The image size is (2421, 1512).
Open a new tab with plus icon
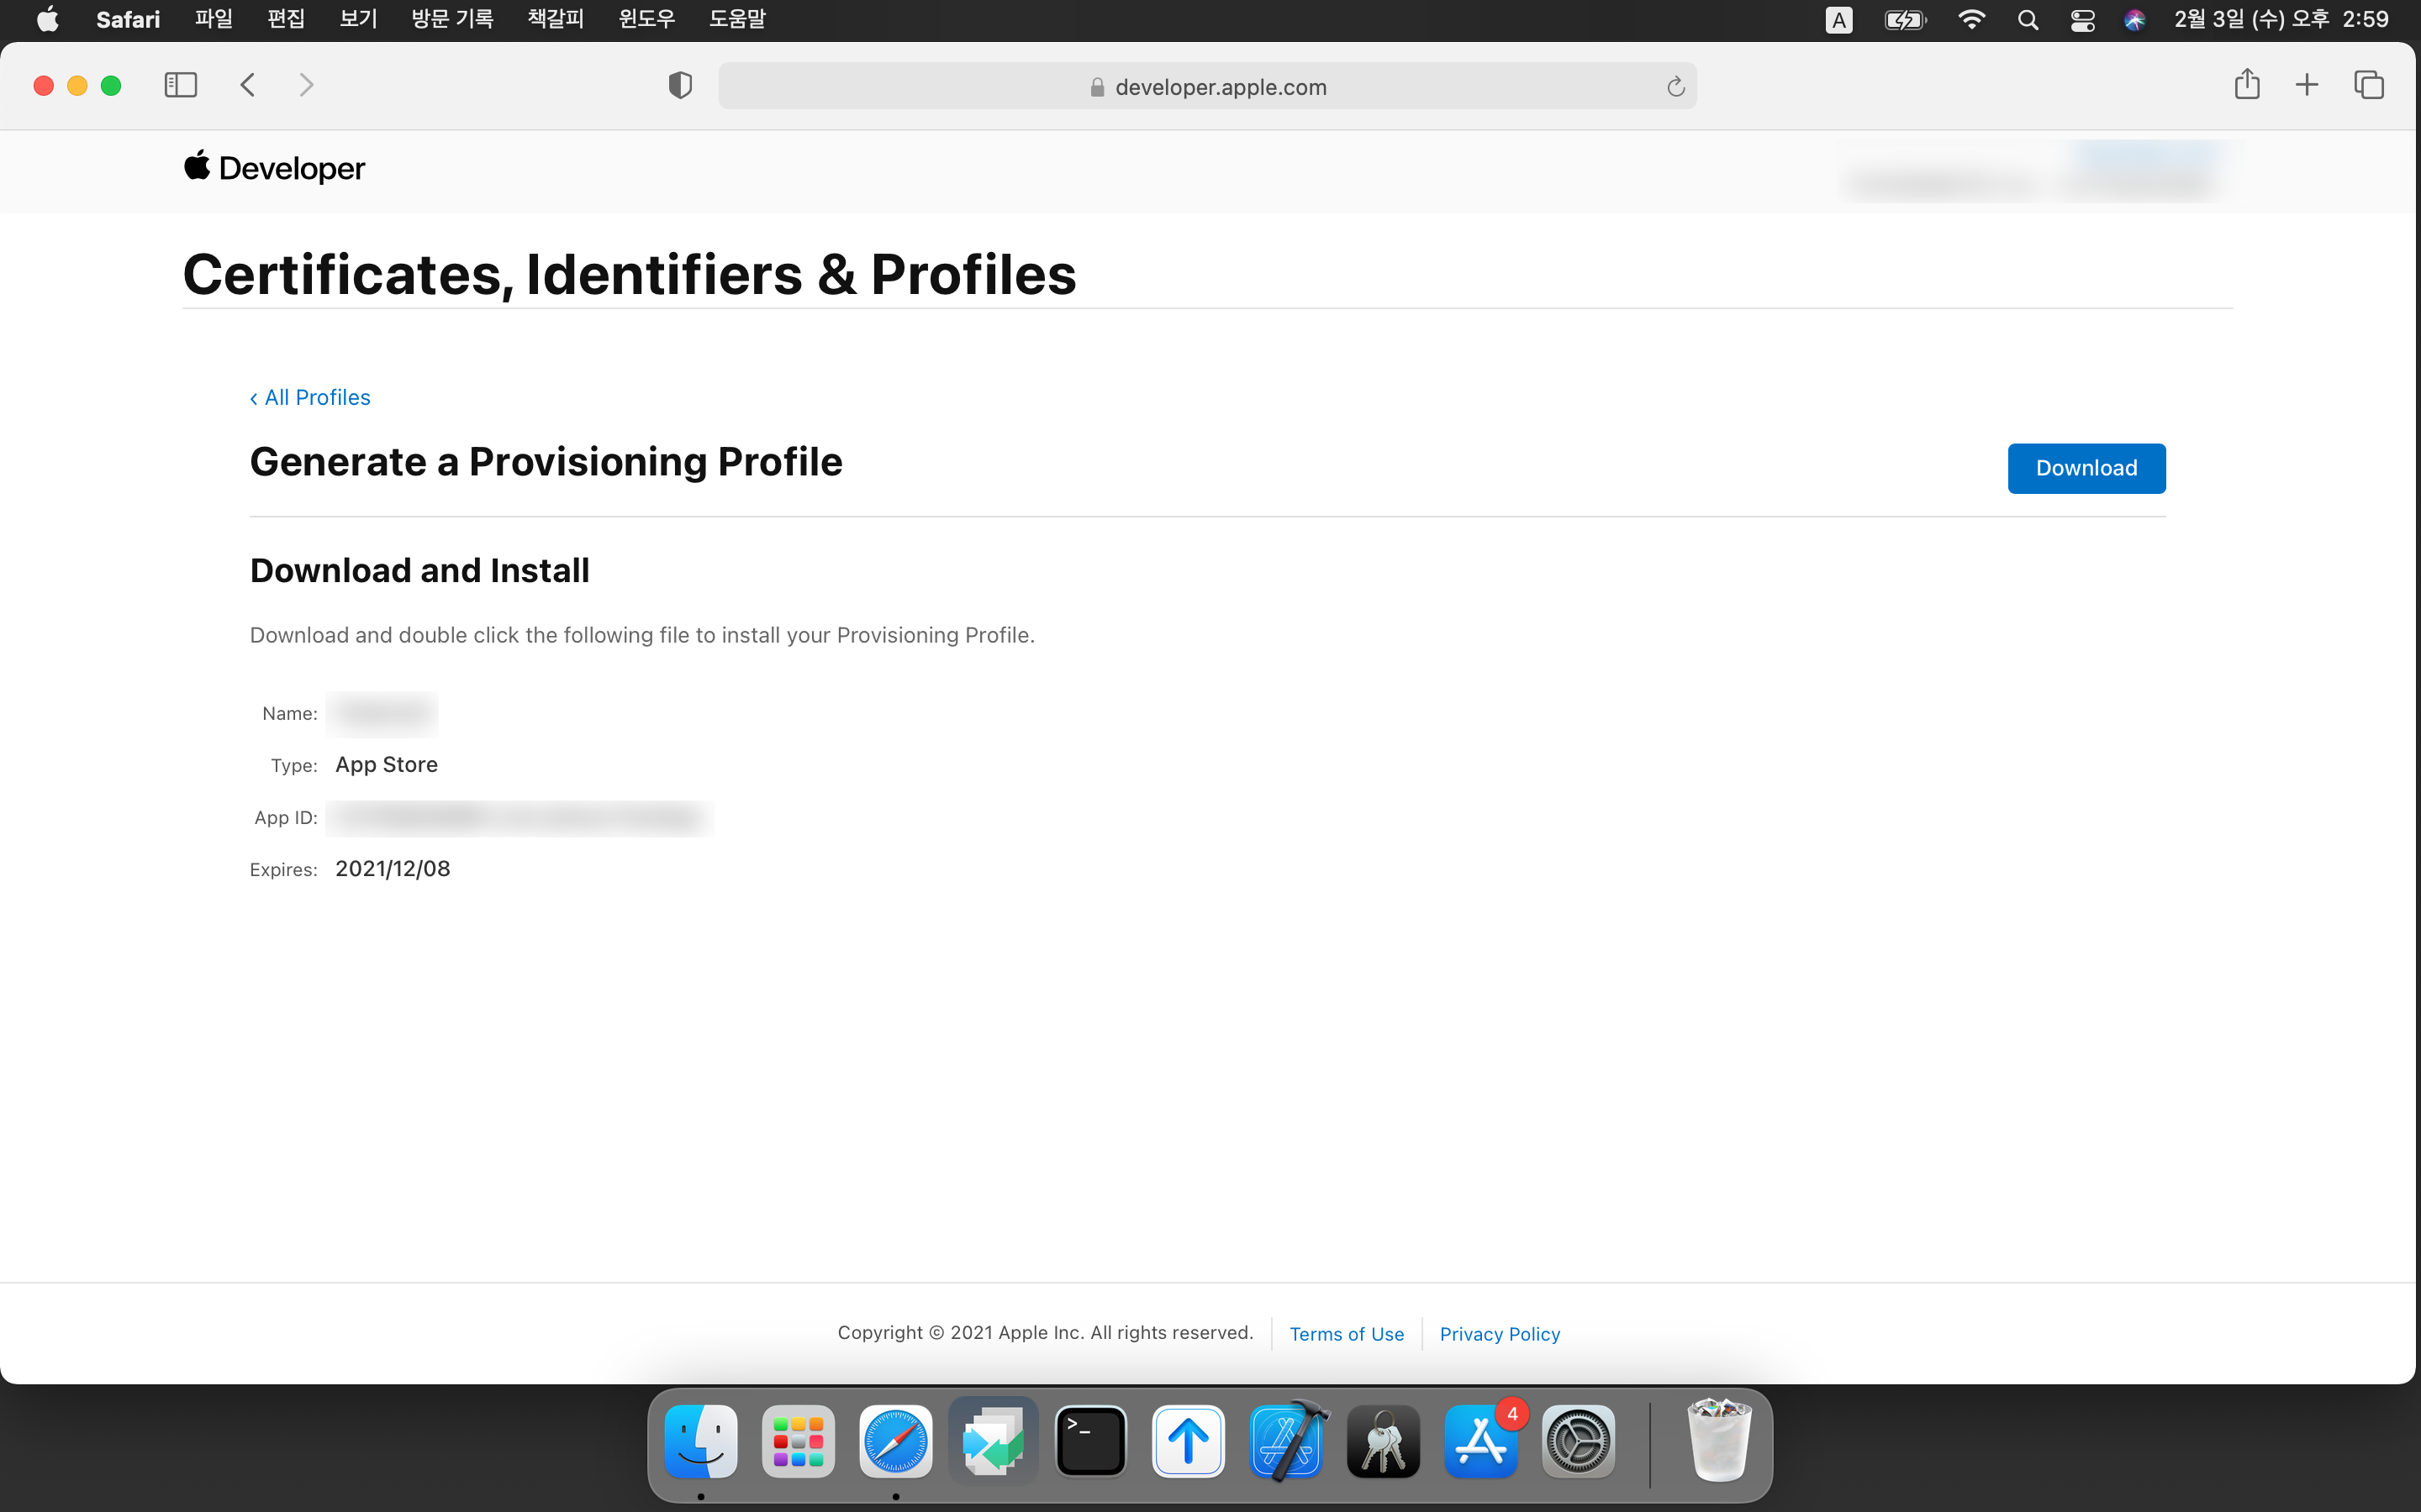tap(2307, 85)
